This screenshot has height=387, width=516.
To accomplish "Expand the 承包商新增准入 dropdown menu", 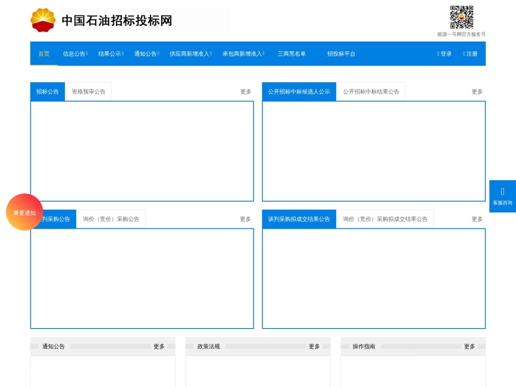I will (243, 54).
